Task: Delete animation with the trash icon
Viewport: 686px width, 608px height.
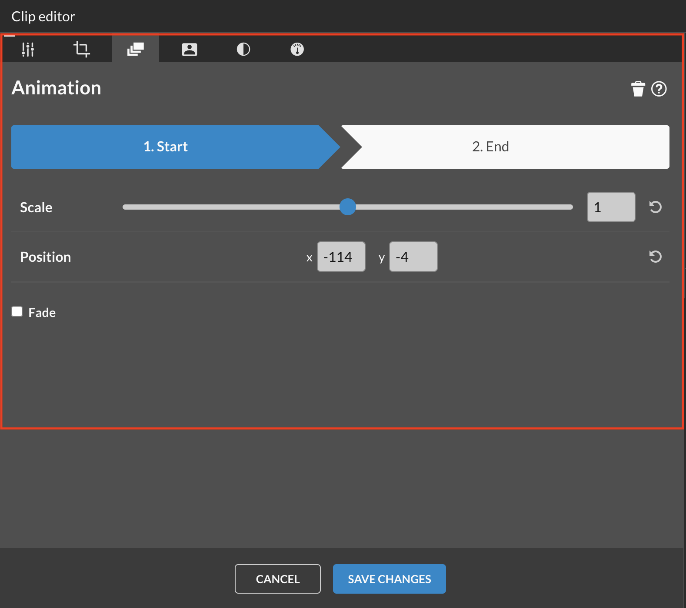Action: 638,89
